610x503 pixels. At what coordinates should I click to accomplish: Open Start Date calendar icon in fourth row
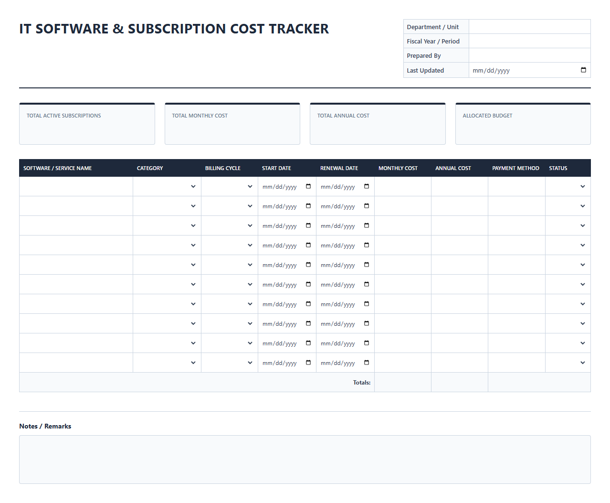coord(308,245)
